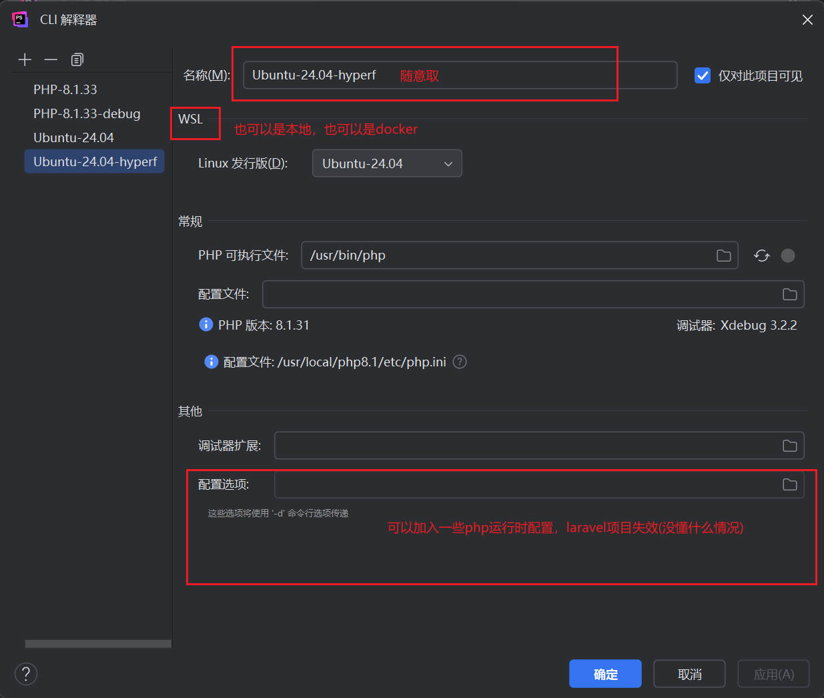Browse folder for 配置文件 field

pyautogui.click(x=790, y=294)
